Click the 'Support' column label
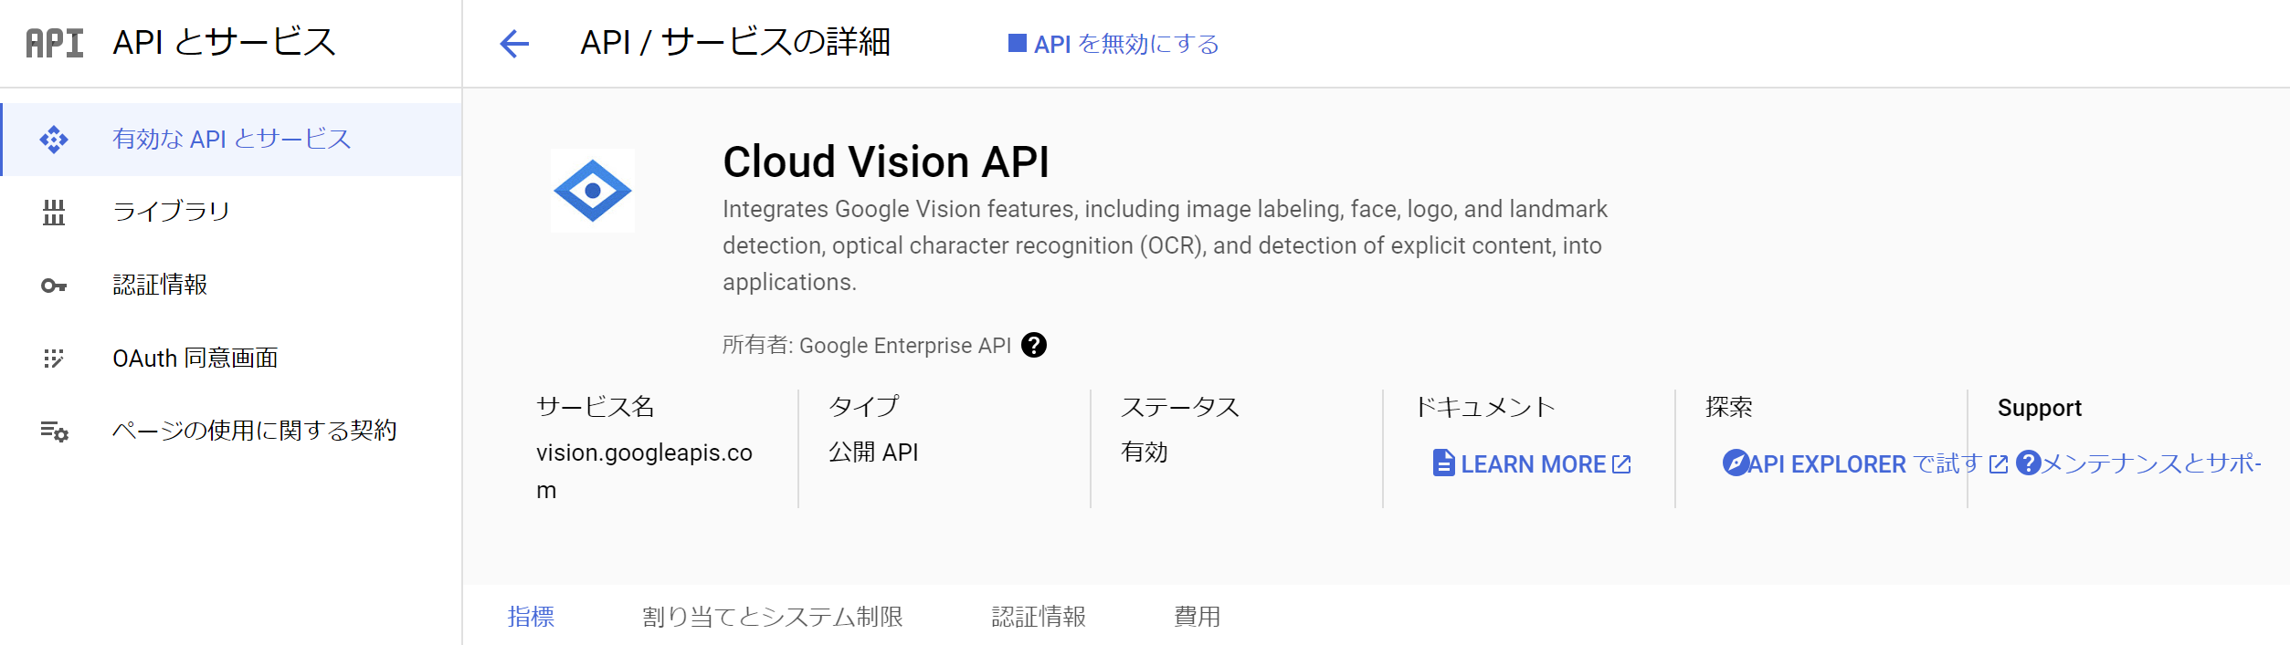The image size is (2290, 645). (x=2040, y=408)
